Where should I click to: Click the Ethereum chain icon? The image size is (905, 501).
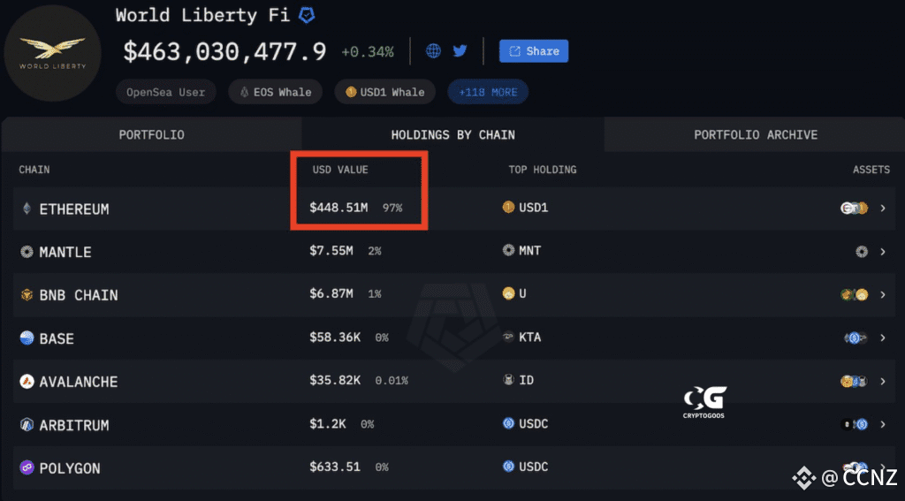[27, 209]
